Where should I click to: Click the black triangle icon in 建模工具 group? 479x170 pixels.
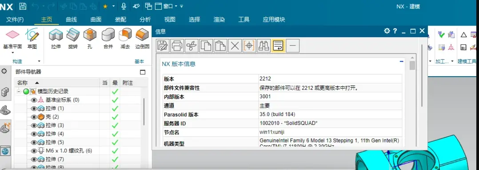(x=464, y=35)
